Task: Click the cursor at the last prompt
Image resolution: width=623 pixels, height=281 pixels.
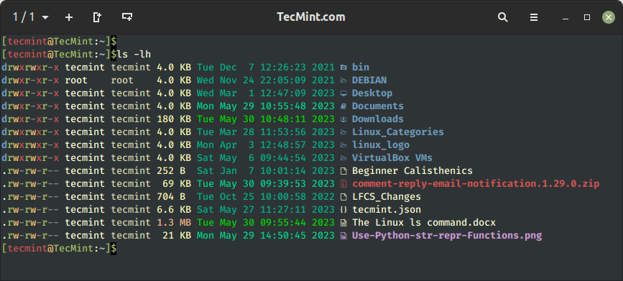Action: [x=114, y=249]
